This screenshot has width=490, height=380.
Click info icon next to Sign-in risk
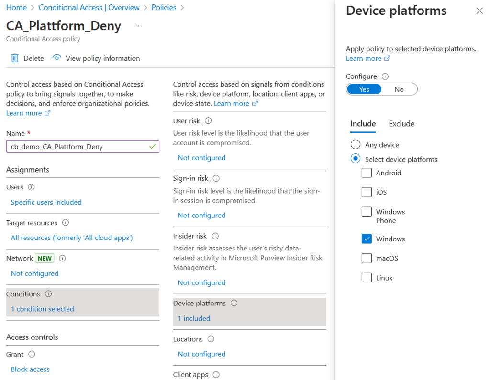pyautogui.click(x=216, y=178)
